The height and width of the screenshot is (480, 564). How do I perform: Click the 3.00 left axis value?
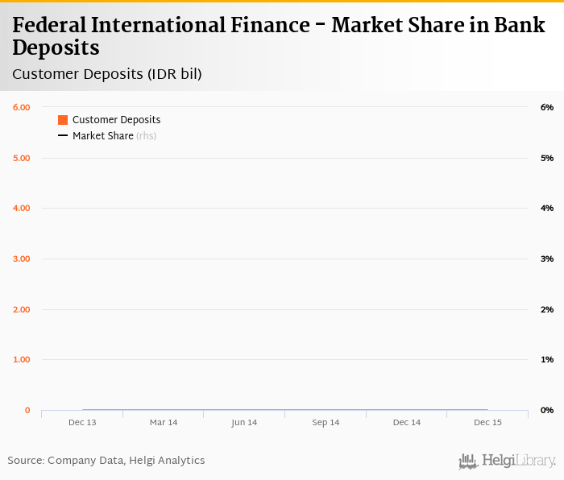(22, 259)
